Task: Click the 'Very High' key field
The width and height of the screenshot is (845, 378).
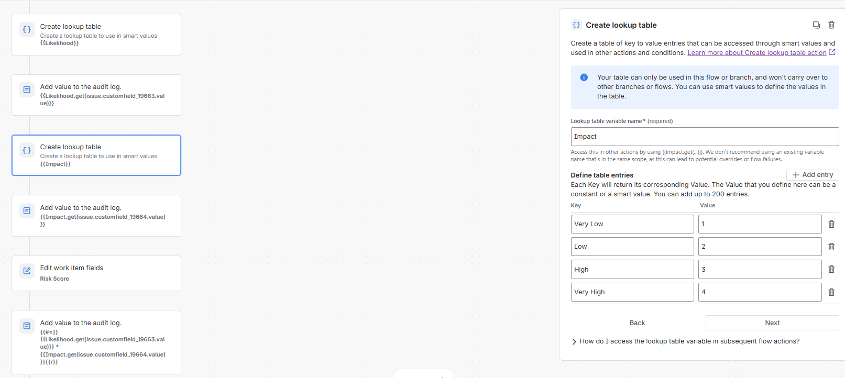Action: 632,292
